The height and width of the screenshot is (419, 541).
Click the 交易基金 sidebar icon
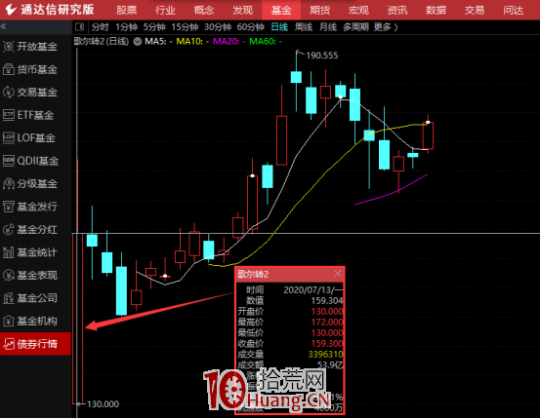[8, 92]
